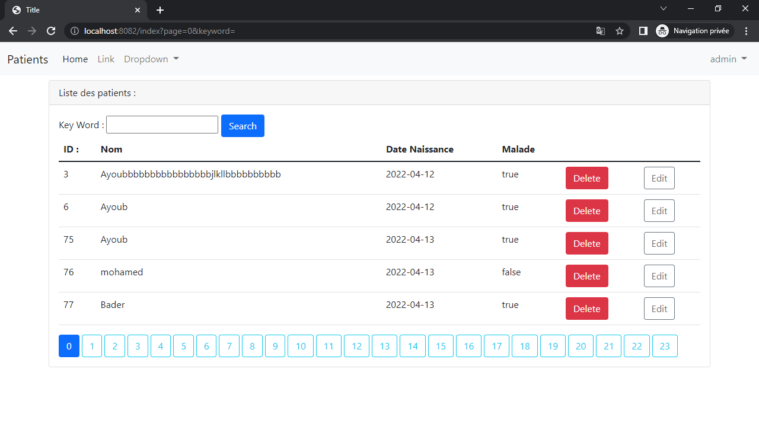The height and width of the screenshot is (445, 759).
Task: Edit patient with ID 3
Action: [659, 178]
